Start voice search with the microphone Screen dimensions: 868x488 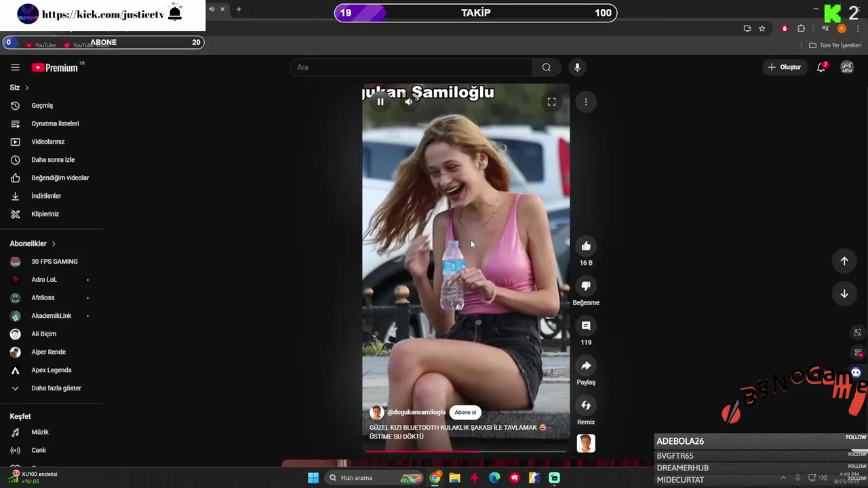(x=577, y=67)
